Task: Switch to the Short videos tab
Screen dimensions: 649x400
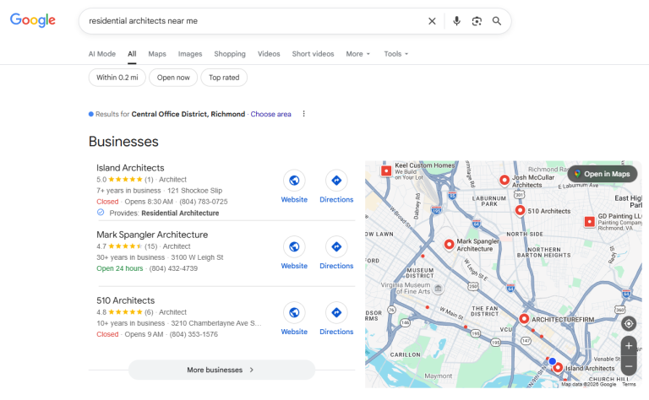Action: (313, 54)
